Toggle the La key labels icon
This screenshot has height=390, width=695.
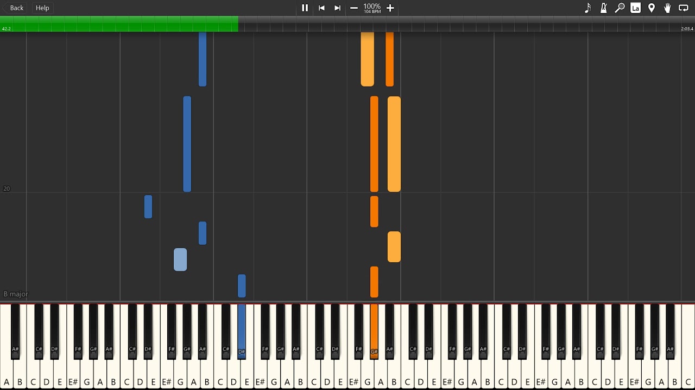(x=635, y=8)
